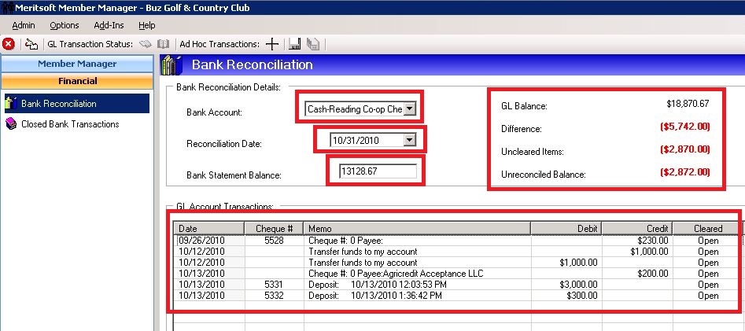This screenshot has width=745, height=331.
Task: Click the open-book GL Transaction Status icon
Action: click(164, 44)
